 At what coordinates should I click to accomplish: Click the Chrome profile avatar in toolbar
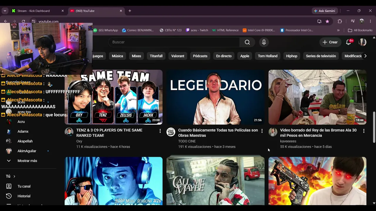[x=362, y=21]
